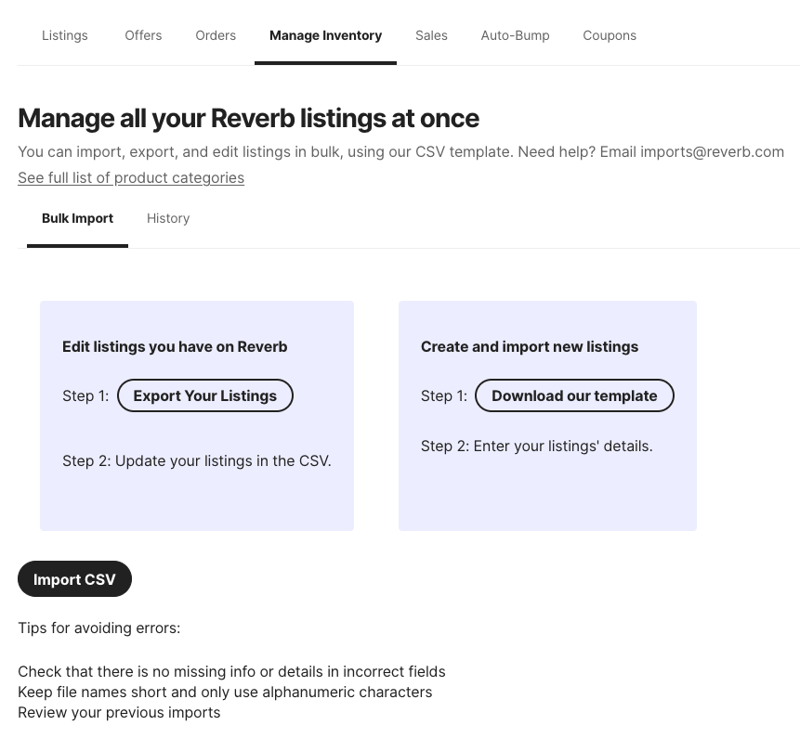View the Coupons tab
The width and height of the screenshot is (800, 738).
click(610, 35)
